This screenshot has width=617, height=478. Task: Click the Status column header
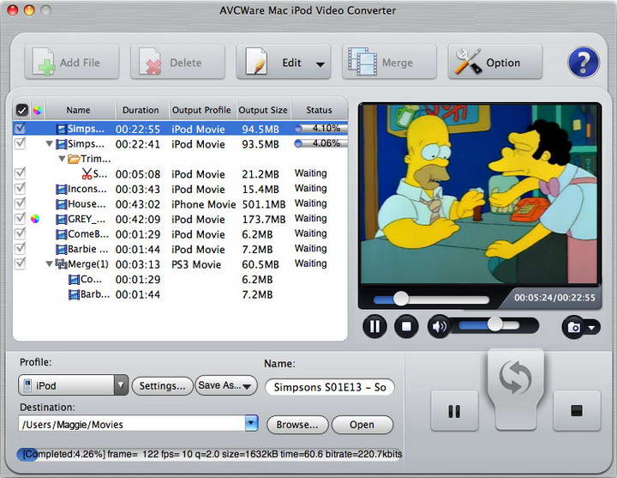(319, 110)
